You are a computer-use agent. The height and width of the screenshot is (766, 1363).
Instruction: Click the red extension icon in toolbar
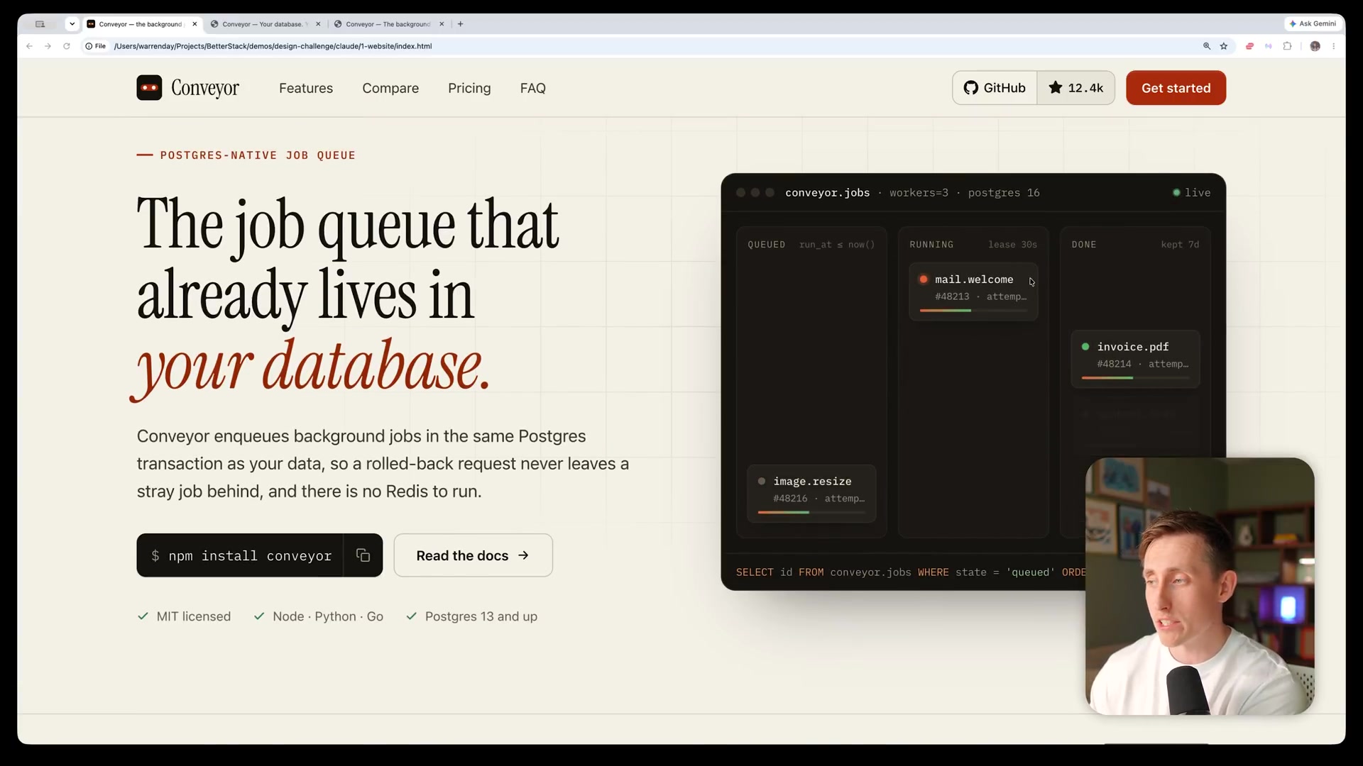pos(1249,46)
